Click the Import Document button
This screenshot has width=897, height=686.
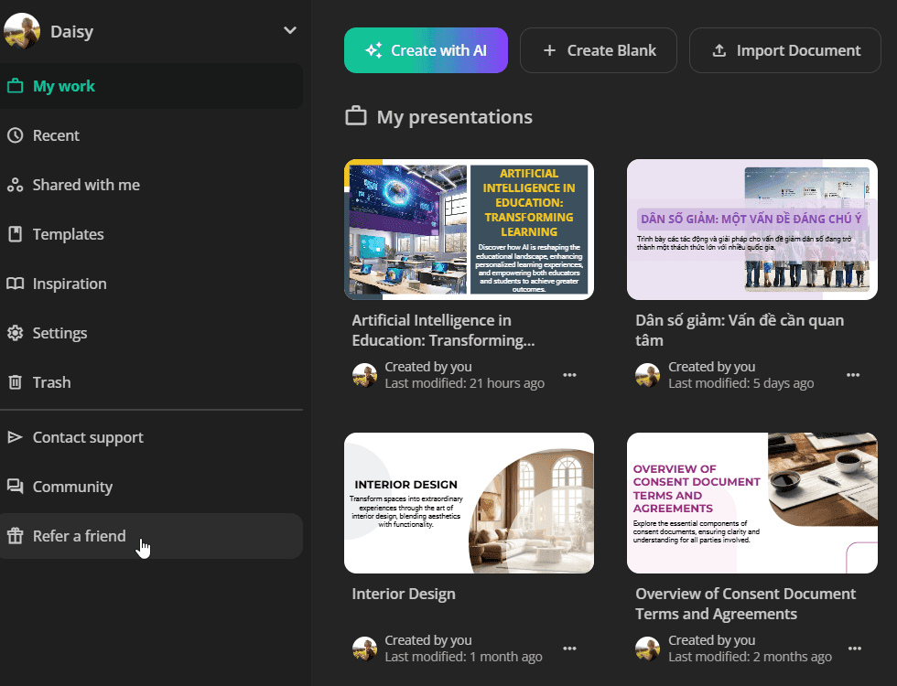tap(785, 50)
